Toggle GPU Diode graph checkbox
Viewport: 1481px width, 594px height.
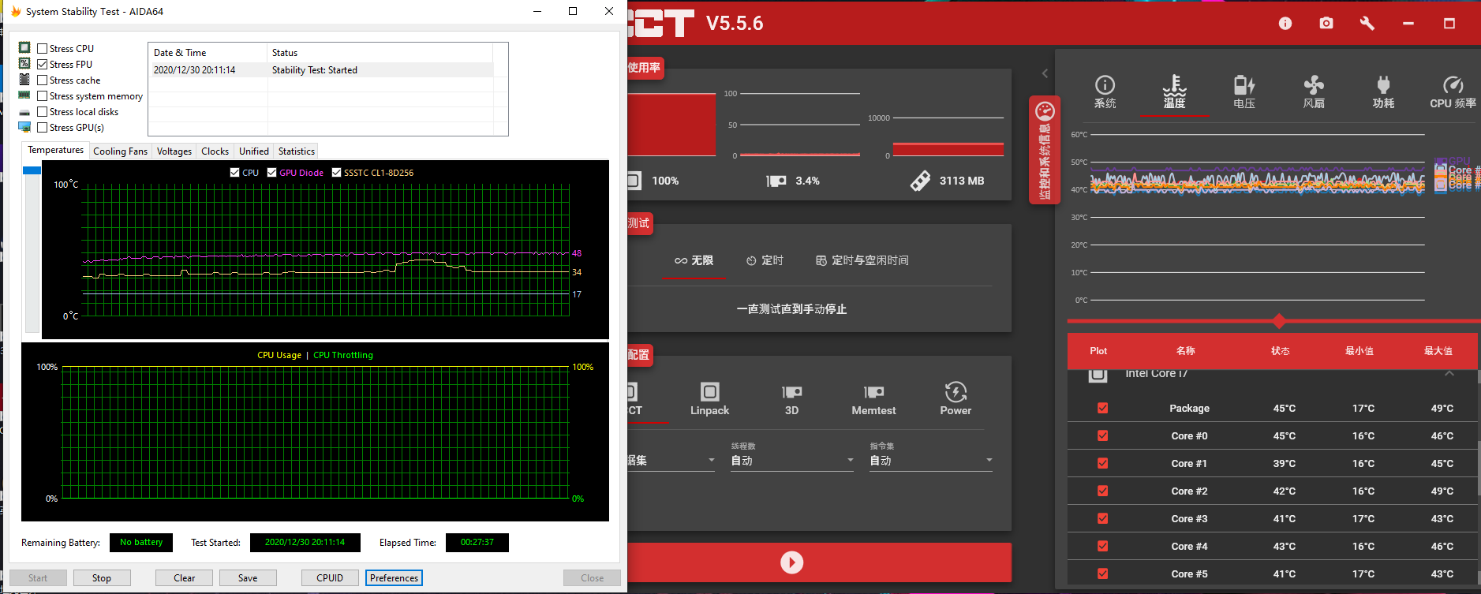click(271, 172)
